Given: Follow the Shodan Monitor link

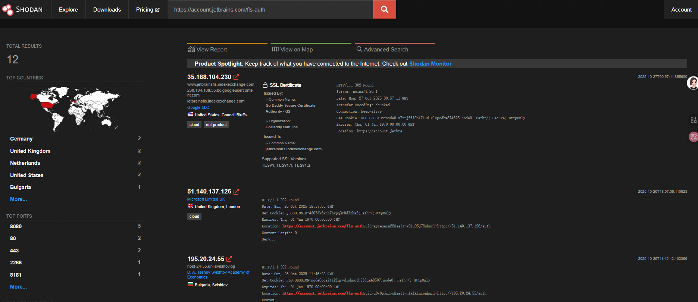Looking at the screenshot, I should [x=430, y=64].
